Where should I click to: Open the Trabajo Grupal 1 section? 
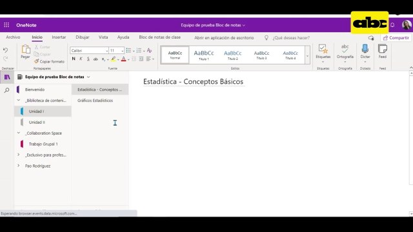click(43, 144)
